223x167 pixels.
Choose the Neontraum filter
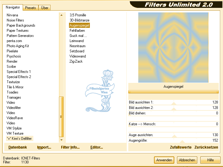pyautogui.click(x=77, y=46)
